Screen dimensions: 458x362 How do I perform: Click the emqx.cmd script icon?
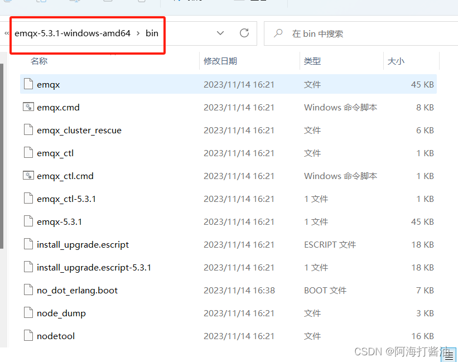click(x=28, y=107)
